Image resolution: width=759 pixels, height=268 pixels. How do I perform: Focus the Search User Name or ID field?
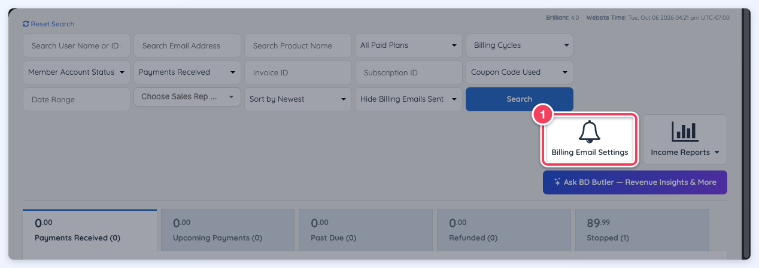coord(77,45)
